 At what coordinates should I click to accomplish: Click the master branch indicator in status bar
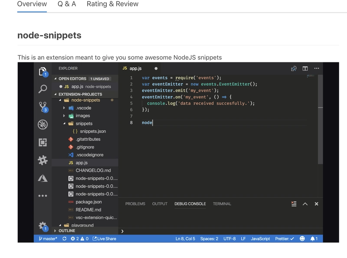(x=48, y=239)
